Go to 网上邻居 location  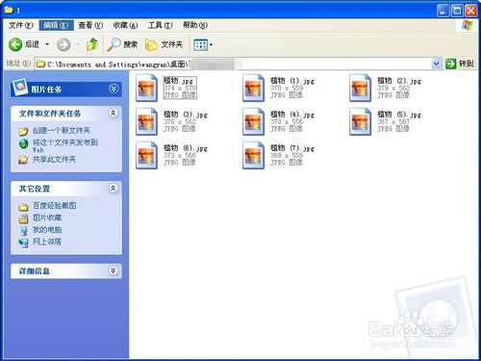pyautogui.click(x=47, y=242)
